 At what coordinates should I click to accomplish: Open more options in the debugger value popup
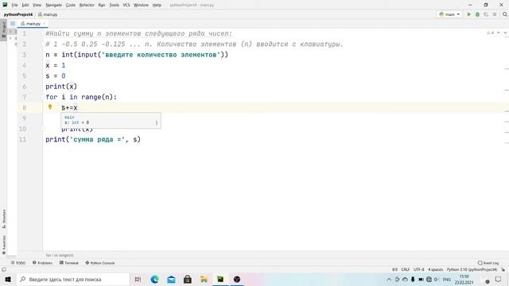157,122
